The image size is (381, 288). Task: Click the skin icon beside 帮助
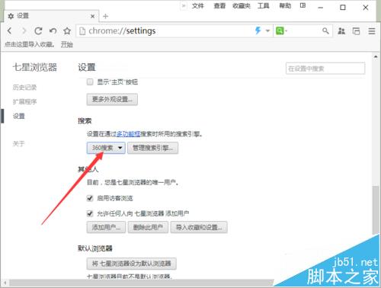(303, 5)
